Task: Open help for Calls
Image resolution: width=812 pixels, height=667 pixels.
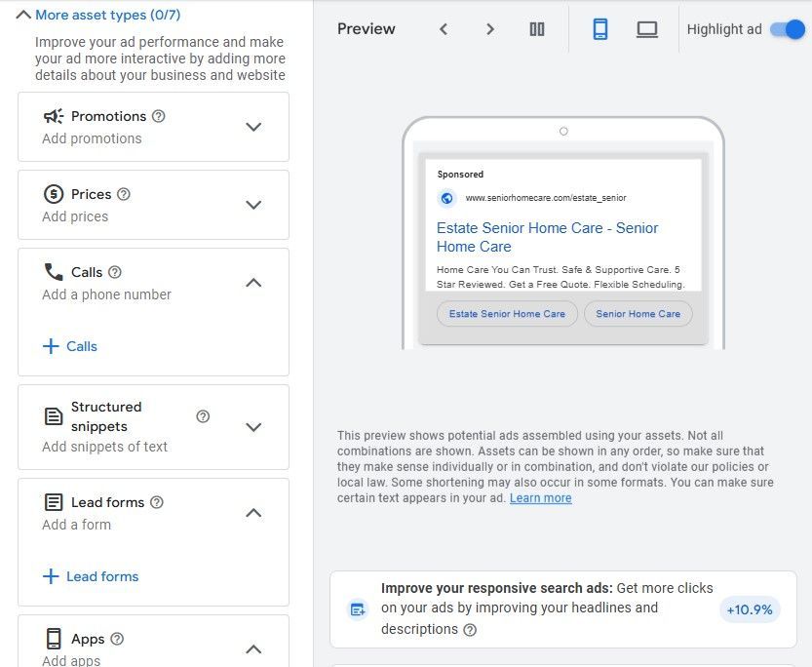Action: click(114, 272)
